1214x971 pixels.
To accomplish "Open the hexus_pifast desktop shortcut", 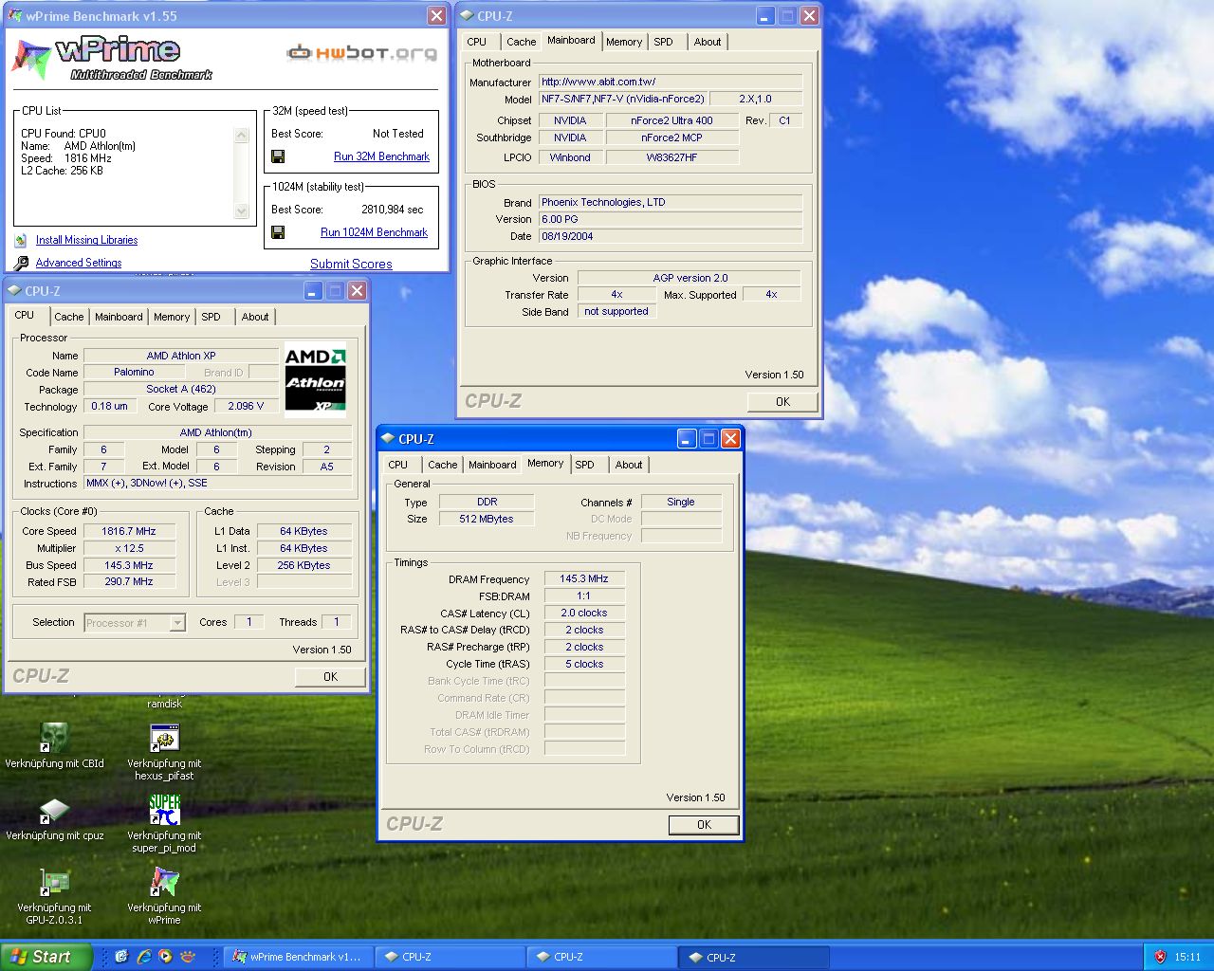I will [x=164, y=739].
